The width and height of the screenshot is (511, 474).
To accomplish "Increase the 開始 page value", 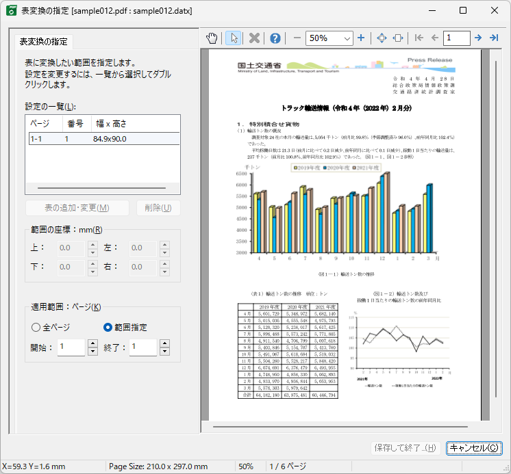I will tap(92, 343).
